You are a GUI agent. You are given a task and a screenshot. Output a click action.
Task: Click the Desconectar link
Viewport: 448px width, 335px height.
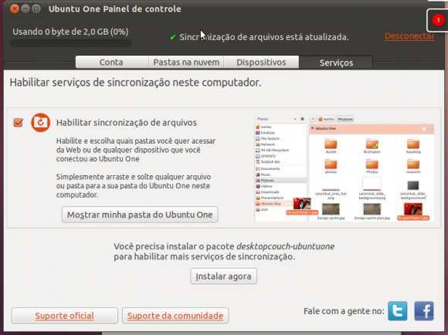pyautogui.click(x=409, y=36)
